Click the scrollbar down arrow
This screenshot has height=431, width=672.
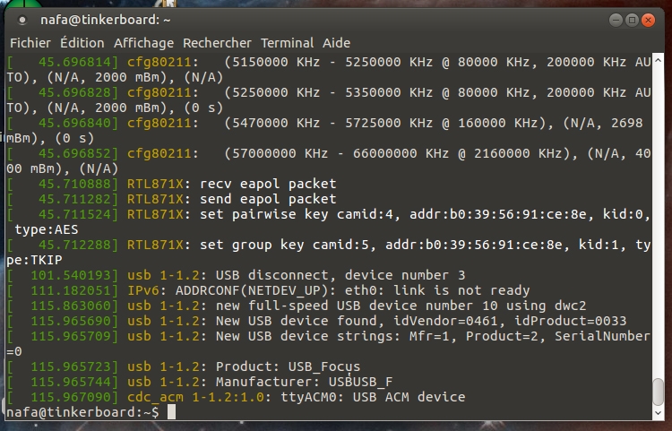tap(659, 413)
